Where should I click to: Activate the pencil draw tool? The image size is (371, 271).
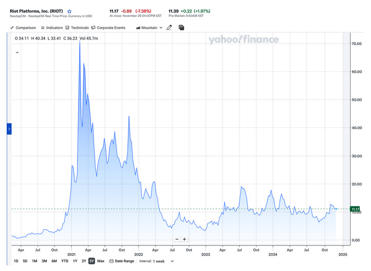tap(169, 28)
